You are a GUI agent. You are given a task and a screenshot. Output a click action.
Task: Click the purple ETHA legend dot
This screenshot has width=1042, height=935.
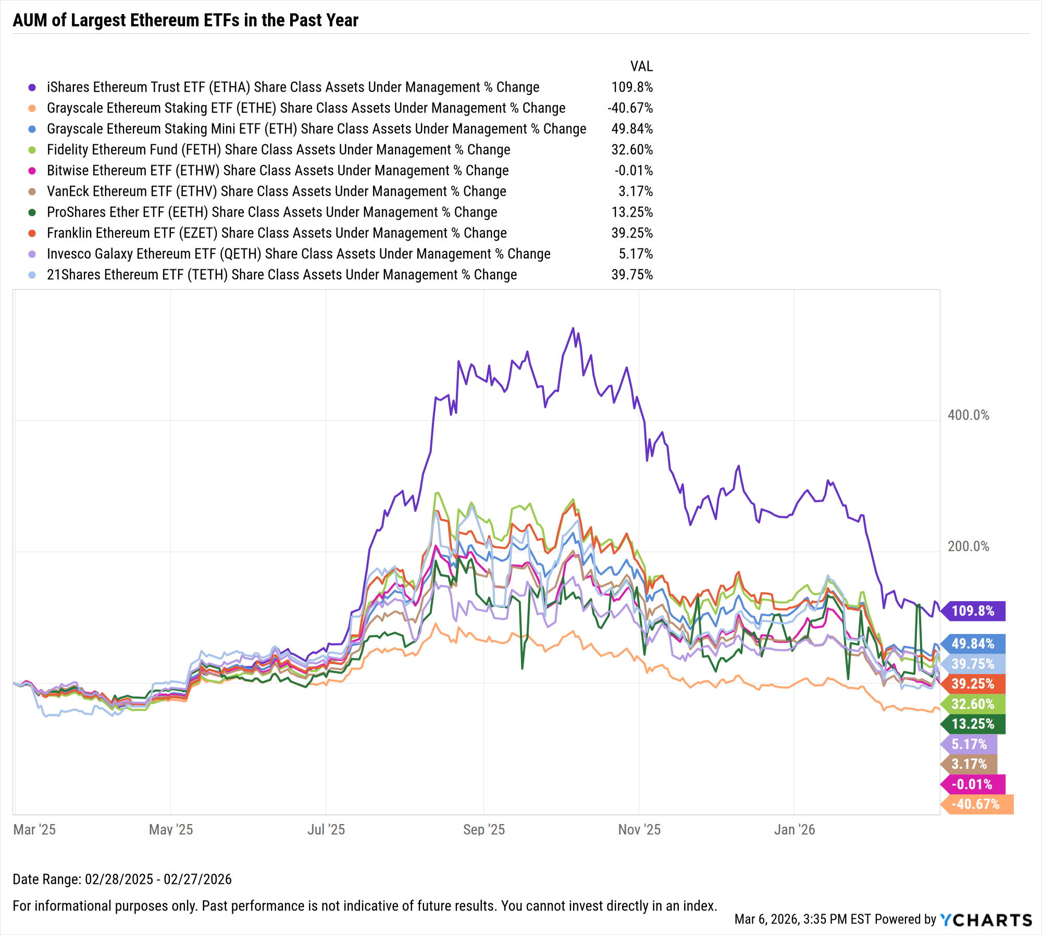[x=32, y=88]
